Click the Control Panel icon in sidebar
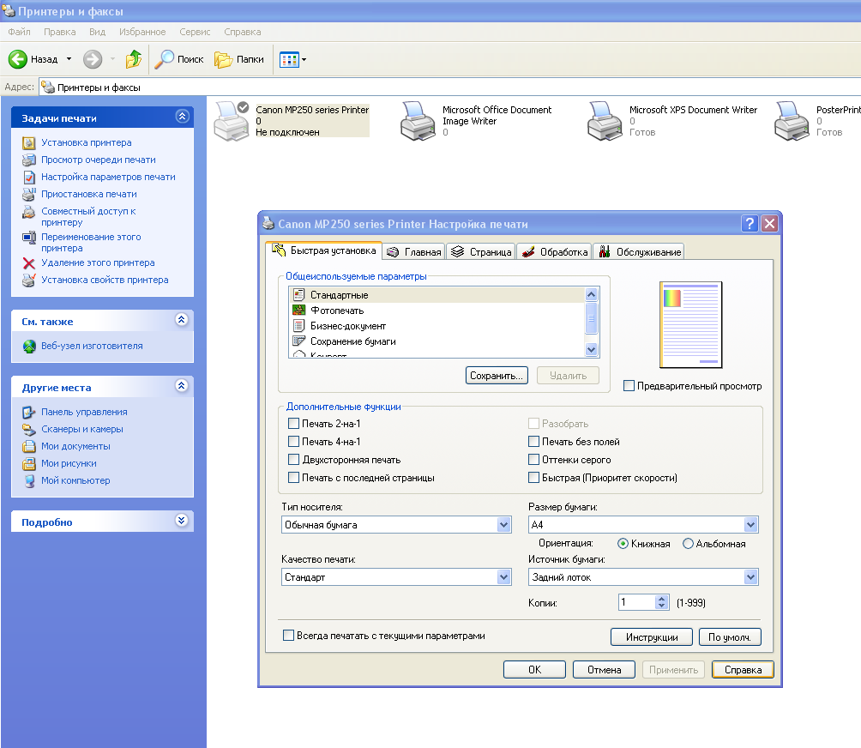The height and width of the screenshot is (748, 861). (x=29, y=412)
